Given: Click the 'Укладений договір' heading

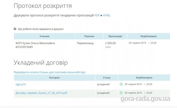Looking at the screenshot, I should tap(41, 63).
